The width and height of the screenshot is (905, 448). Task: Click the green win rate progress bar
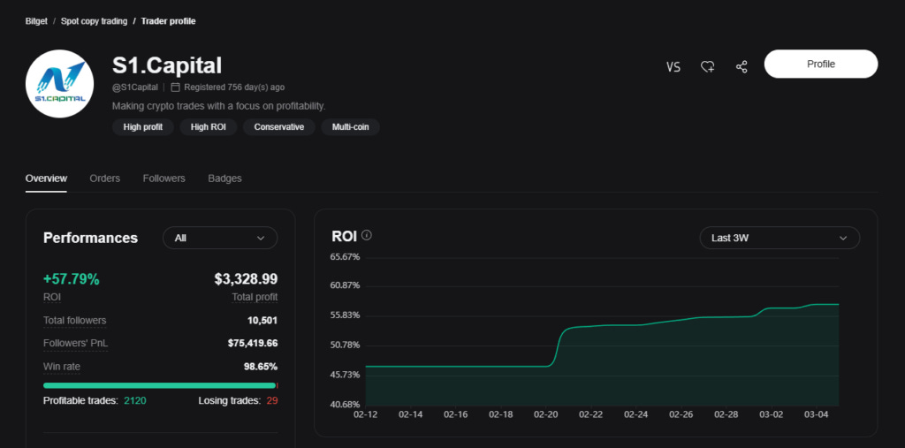159,385
